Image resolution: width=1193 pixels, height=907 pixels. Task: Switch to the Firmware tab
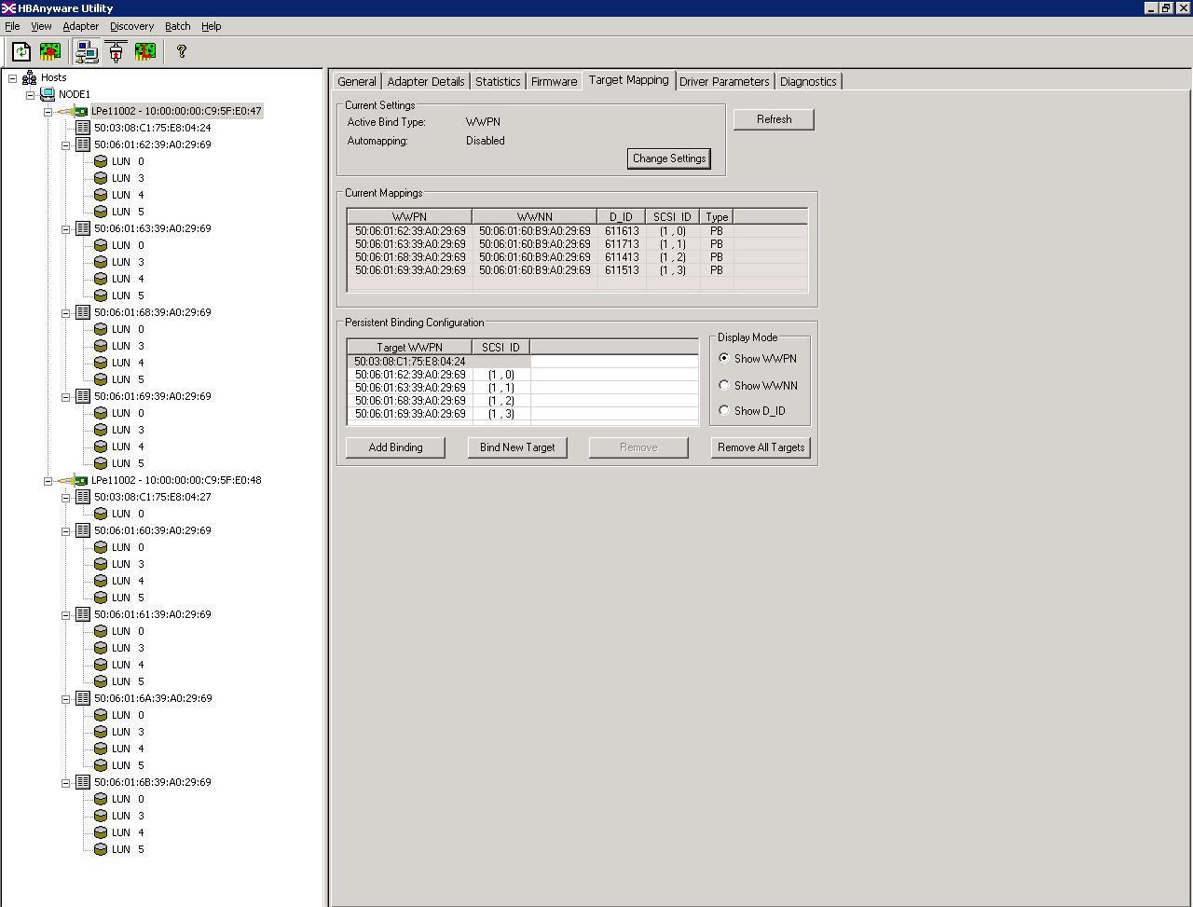554,82
